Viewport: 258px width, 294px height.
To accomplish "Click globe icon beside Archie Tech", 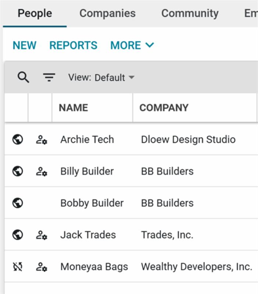I will (18, 140).
